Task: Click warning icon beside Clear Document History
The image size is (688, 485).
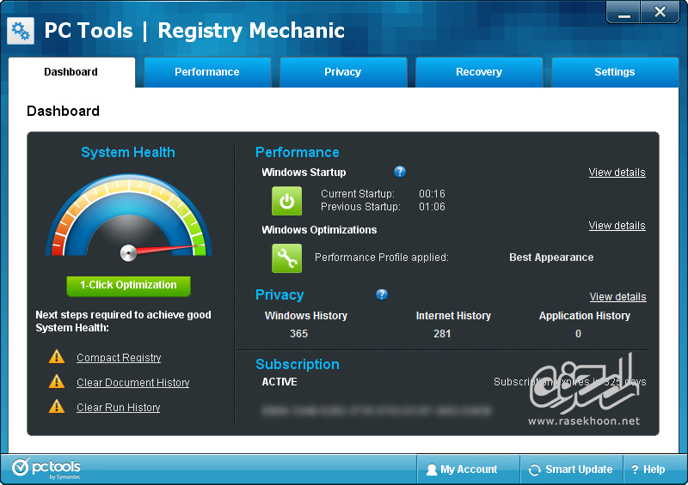Action: tap(57, 382)
